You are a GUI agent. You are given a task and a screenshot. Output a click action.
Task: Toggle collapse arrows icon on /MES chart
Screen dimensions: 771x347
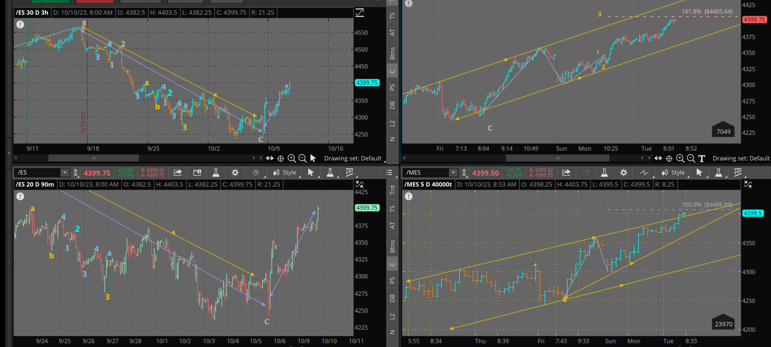tap(748, 184)
